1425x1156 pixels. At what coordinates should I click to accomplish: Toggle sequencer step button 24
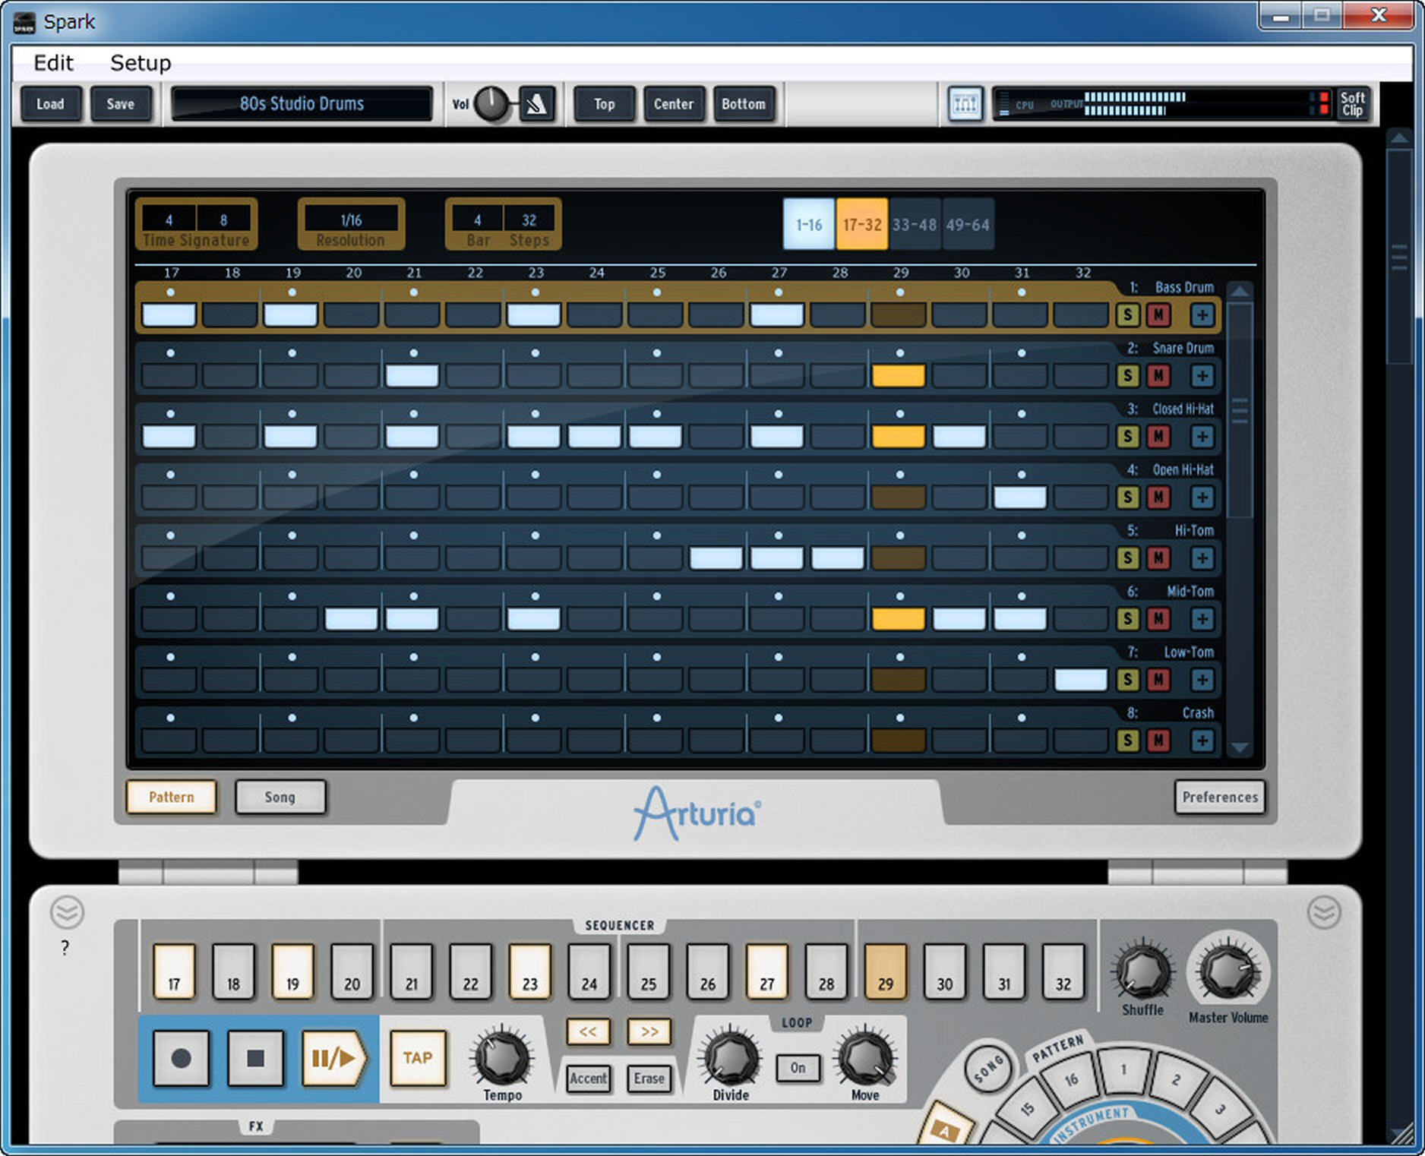589,971
